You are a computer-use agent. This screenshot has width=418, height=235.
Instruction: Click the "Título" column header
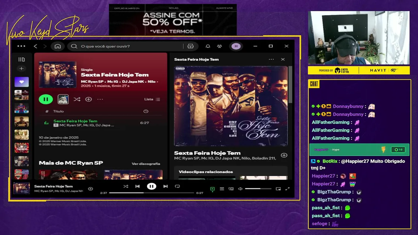[58, 111]
